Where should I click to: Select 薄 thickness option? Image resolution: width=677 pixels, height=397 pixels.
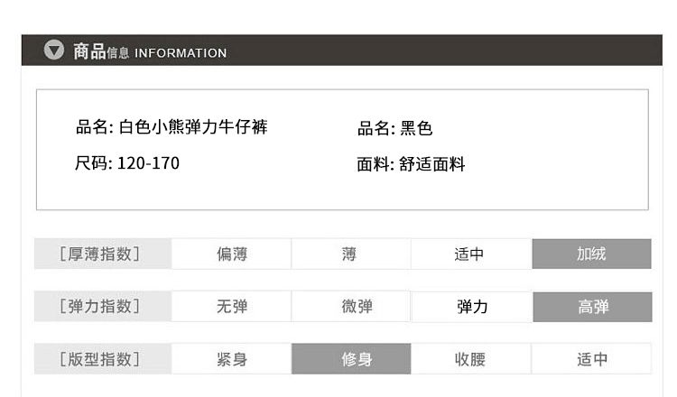coord(350,254)
